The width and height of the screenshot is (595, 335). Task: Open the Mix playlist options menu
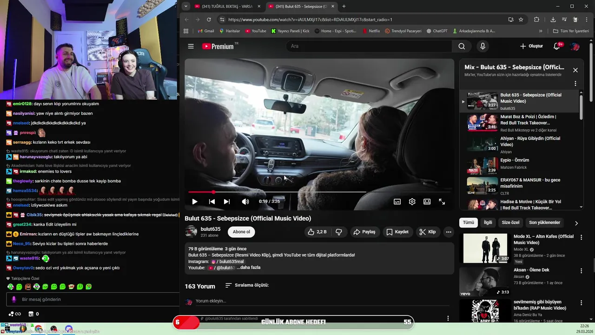[575, 84]
